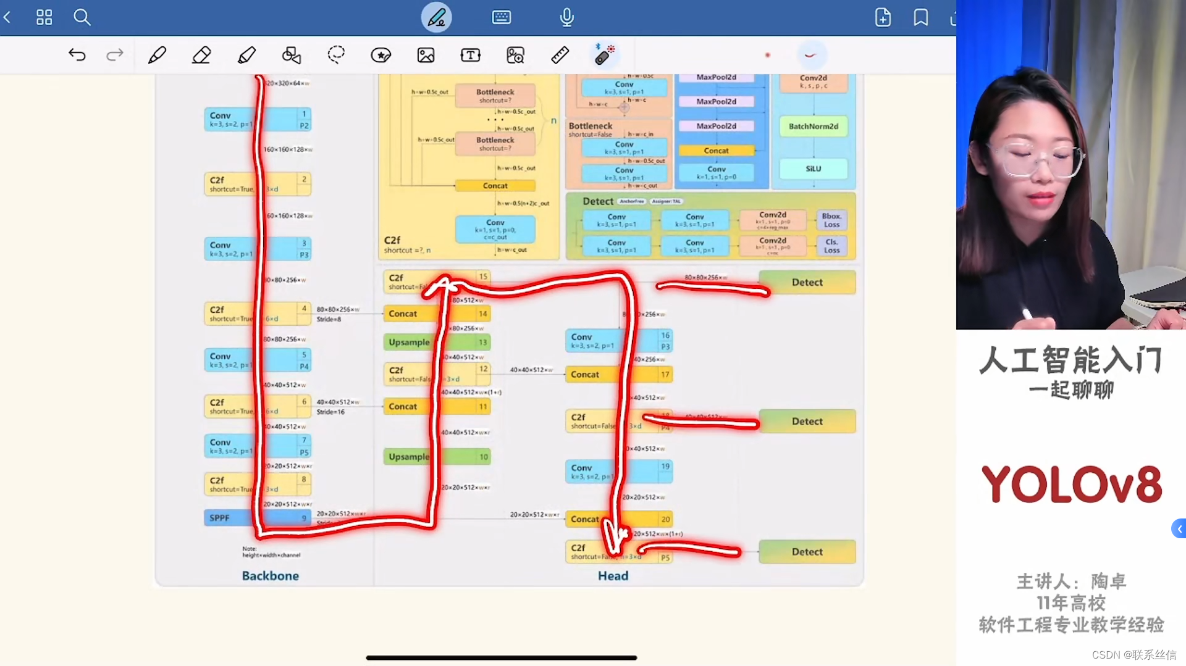This screenshot has height=666, width=1186.
Task: Select the Ruler tool
Action: pyautogui.click(x=560, y=55)
